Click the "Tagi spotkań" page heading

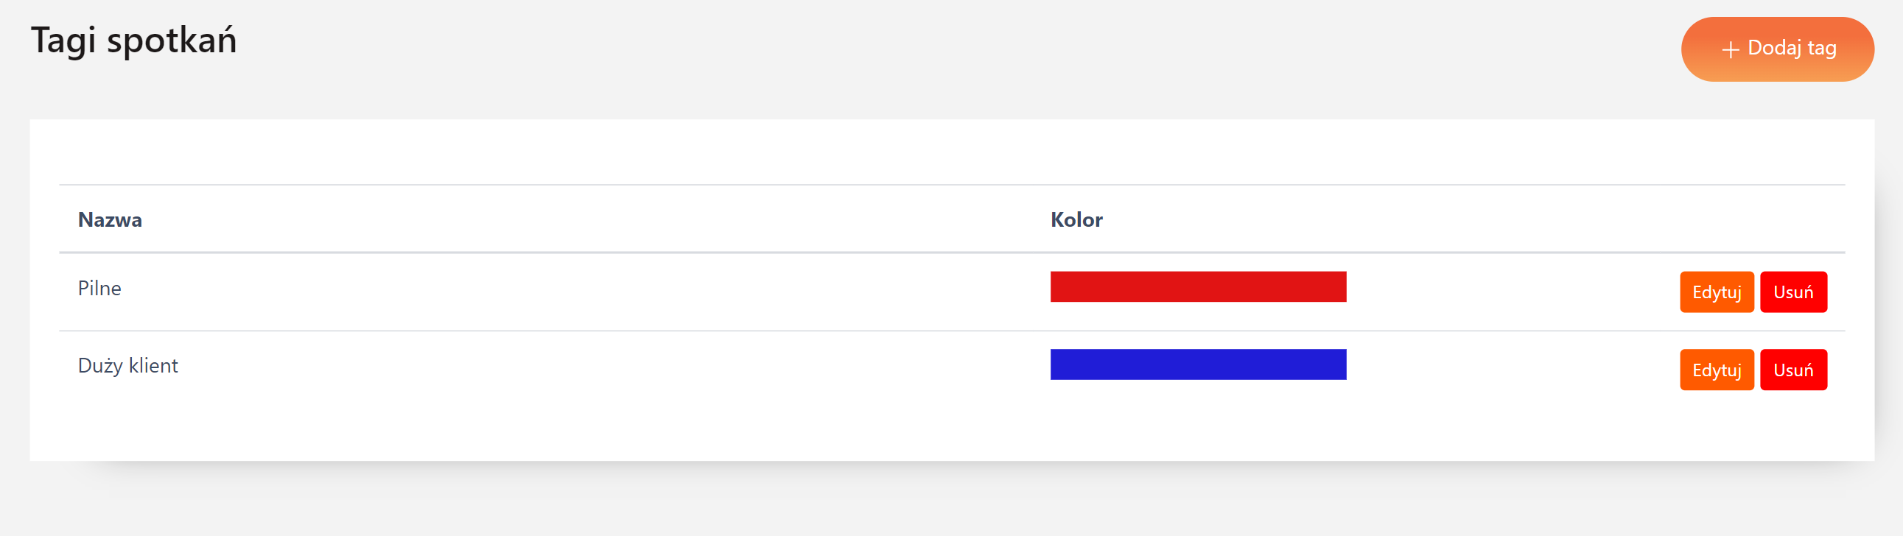[133, 40]
